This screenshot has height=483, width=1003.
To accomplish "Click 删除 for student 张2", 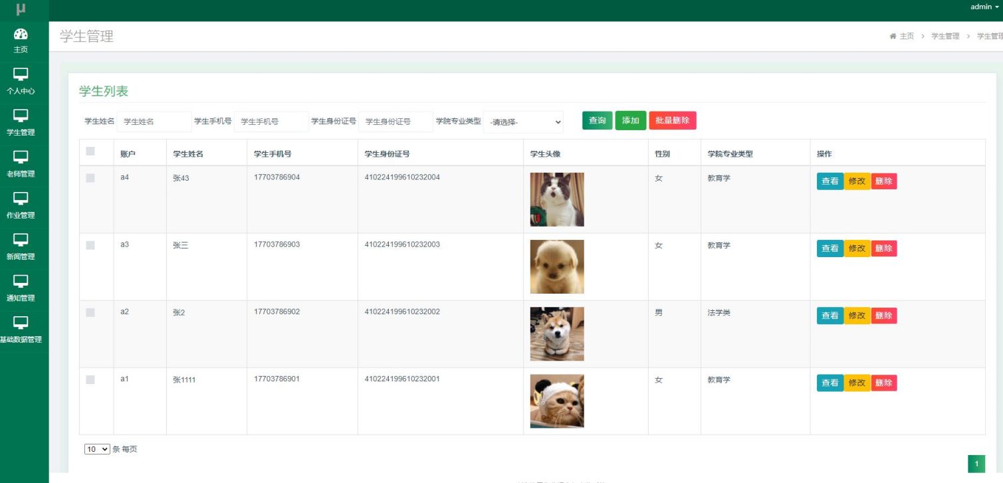I will coord(884,316).
